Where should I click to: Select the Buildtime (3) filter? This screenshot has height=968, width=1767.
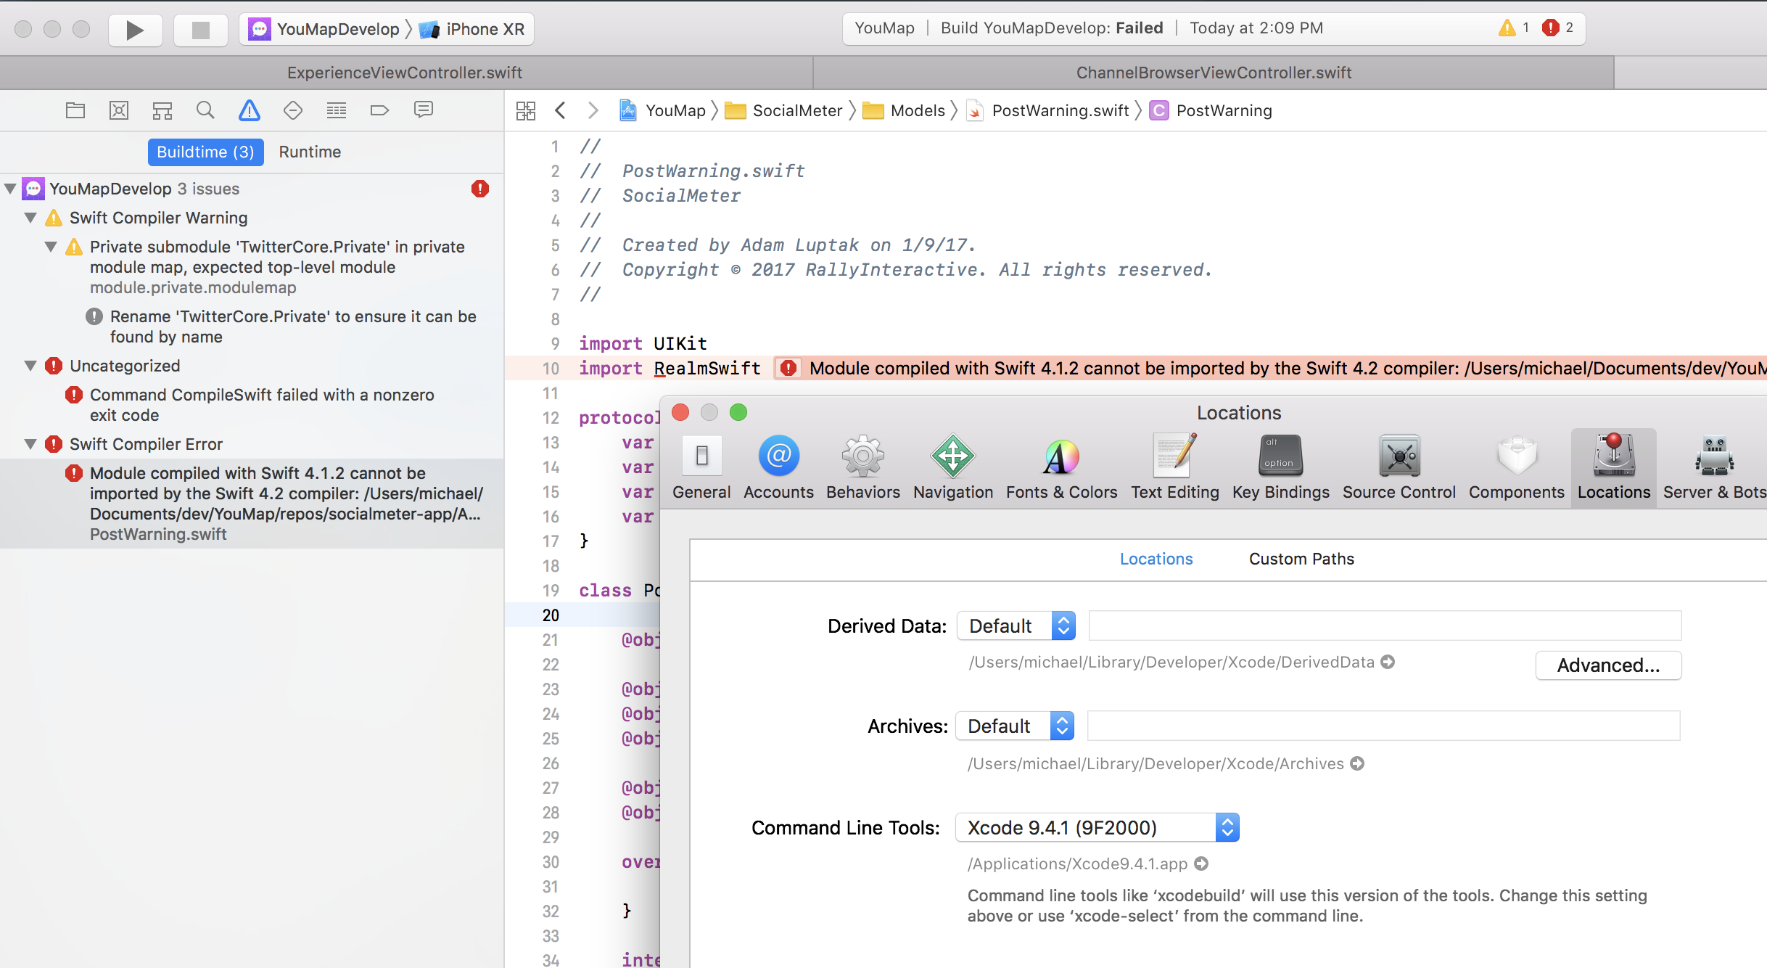pos(205,152)
